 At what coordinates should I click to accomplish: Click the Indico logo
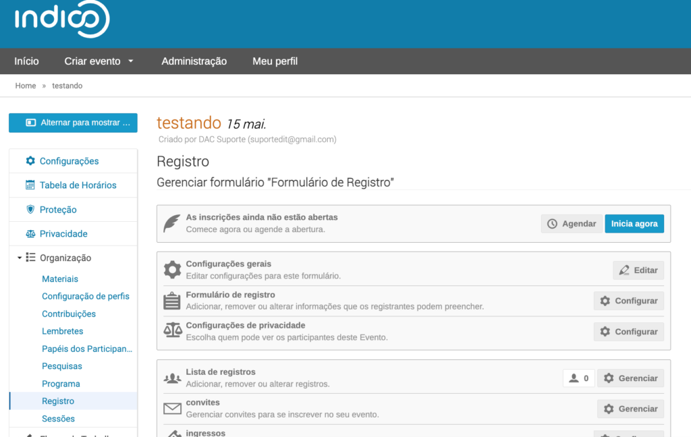[x=61, y=19]
